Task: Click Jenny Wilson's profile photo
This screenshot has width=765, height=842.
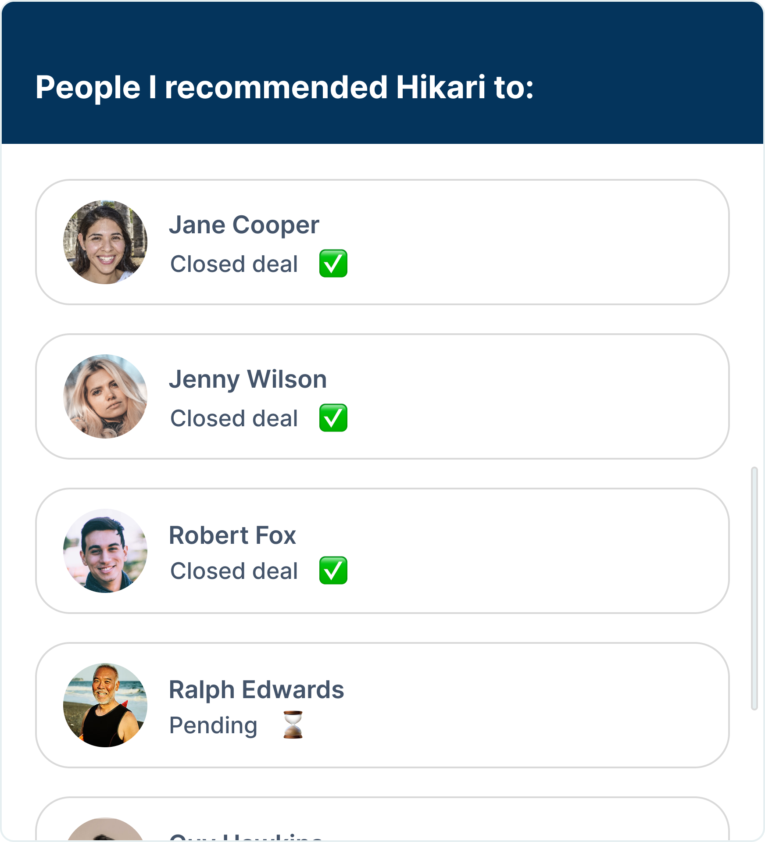Action: tap(105, 396)
